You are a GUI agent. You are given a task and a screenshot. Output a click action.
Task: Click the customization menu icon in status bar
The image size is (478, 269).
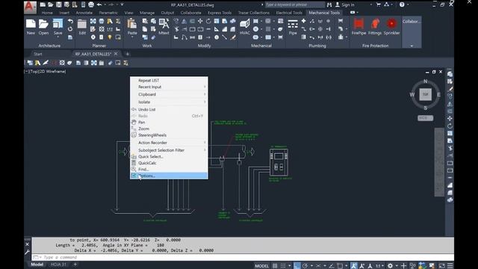click(x=450, y=266)
